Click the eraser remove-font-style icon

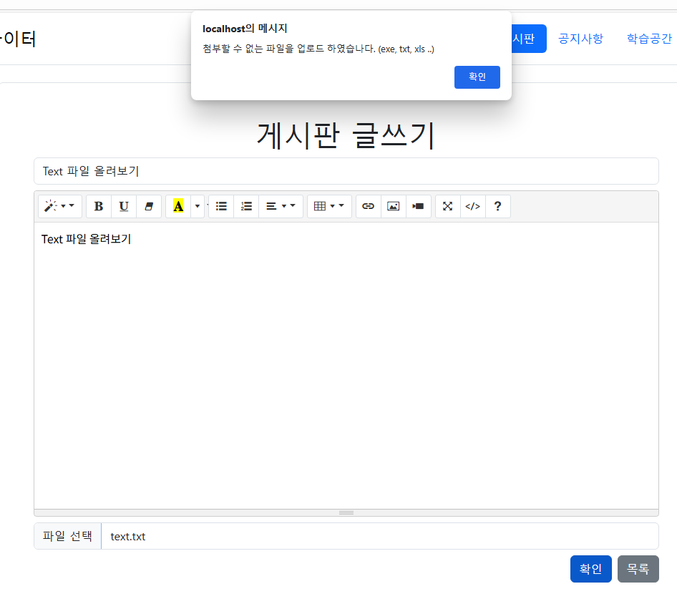coord(149,206)
